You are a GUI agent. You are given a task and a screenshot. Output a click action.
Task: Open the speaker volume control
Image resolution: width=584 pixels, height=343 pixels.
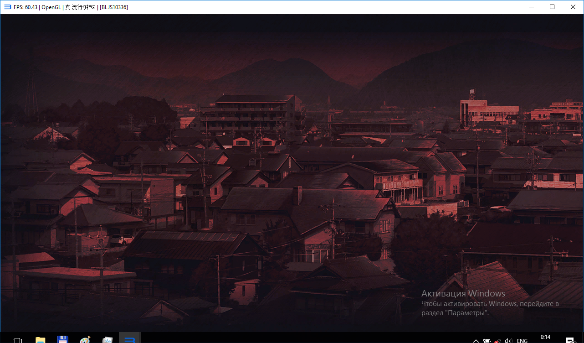pos(508,340)
